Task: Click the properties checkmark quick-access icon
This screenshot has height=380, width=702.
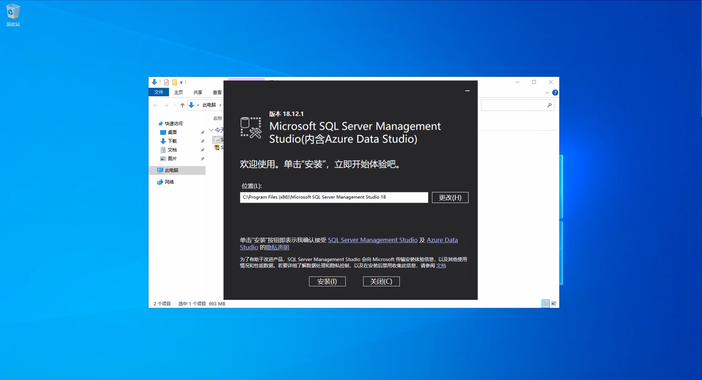Action: coord(166,82)
